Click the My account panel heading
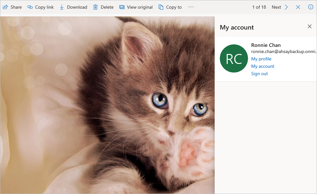The image size is (317, 194). [x=237, y=27]
